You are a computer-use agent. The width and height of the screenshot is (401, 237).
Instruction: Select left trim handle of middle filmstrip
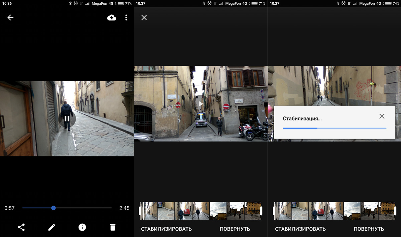(x=140, y=211)
